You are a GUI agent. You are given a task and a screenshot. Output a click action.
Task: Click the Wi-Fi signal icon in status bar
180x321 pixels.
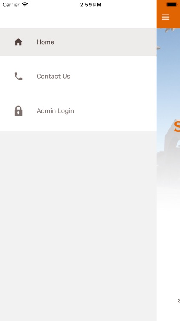coord(25,5)
